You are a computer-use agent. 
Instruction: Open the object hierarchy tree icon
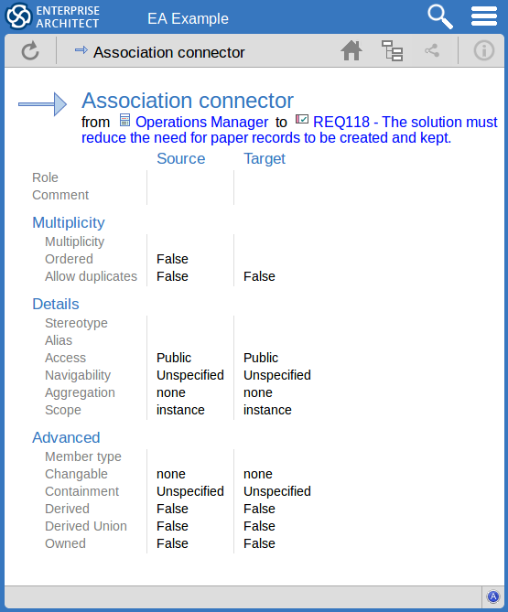392,50
